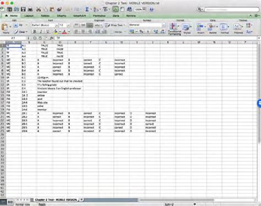Click the Format Painter brush icon

59,9
